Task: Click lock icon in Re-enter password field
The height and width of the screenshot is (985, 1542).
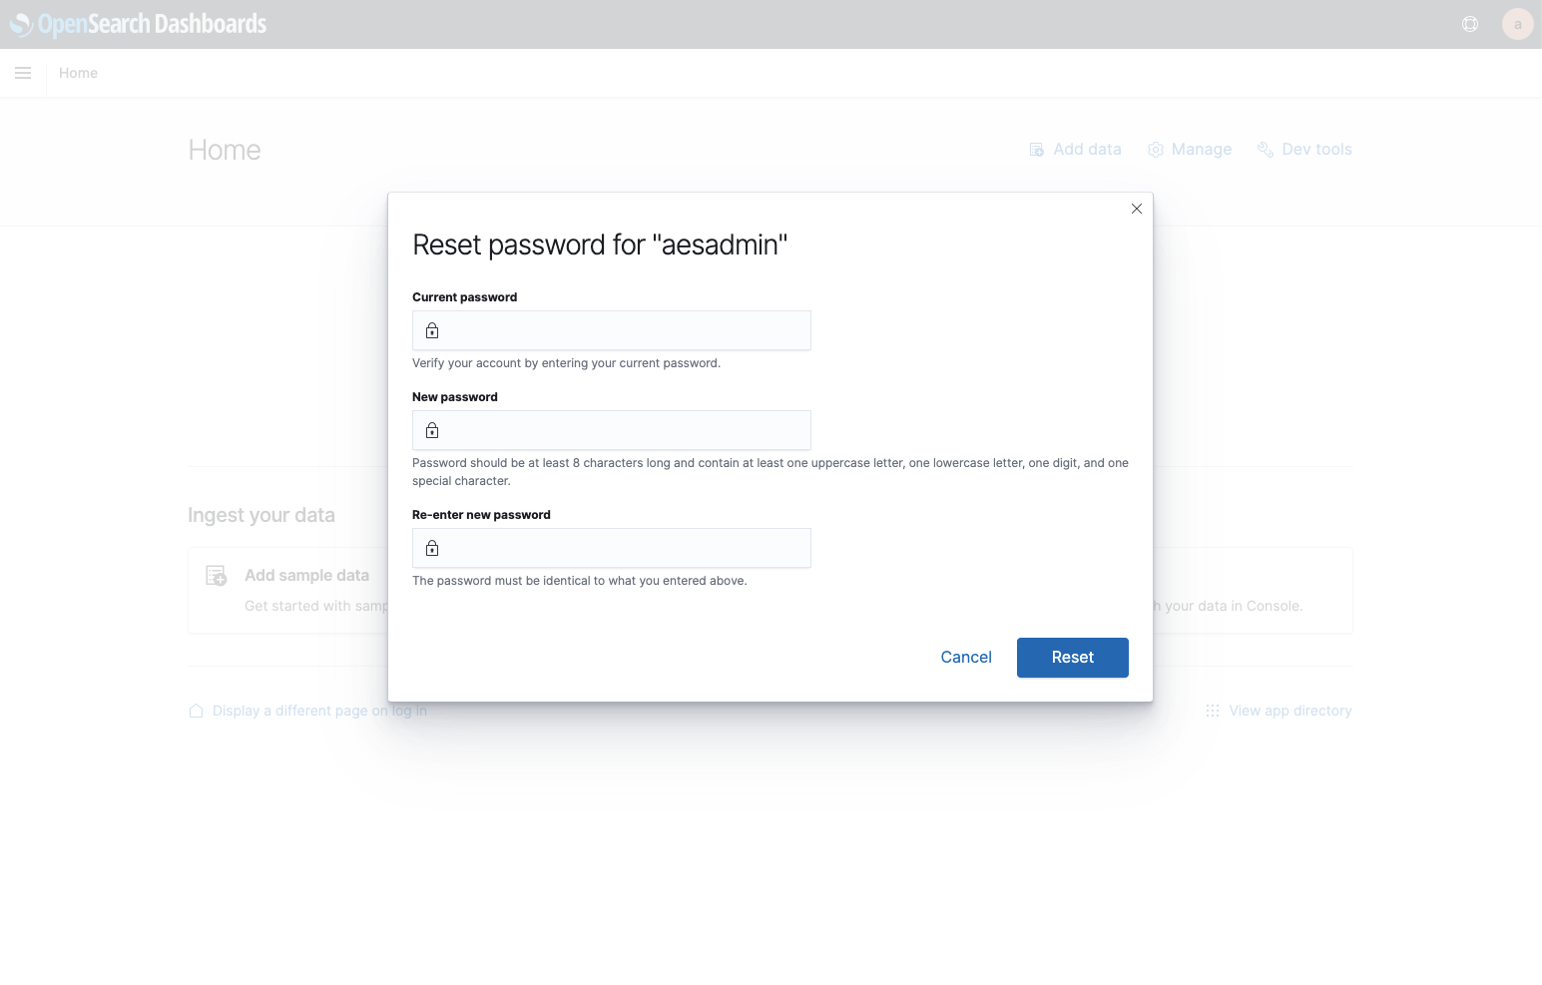Action: [x=432, y=548]
